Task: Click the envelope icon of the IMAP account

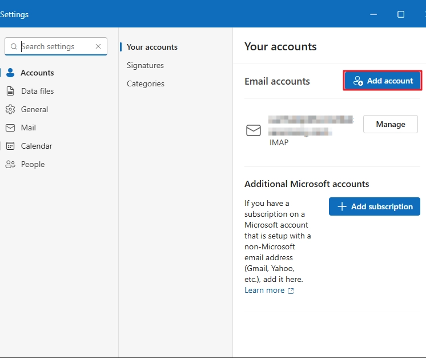Action: point(254,130)
